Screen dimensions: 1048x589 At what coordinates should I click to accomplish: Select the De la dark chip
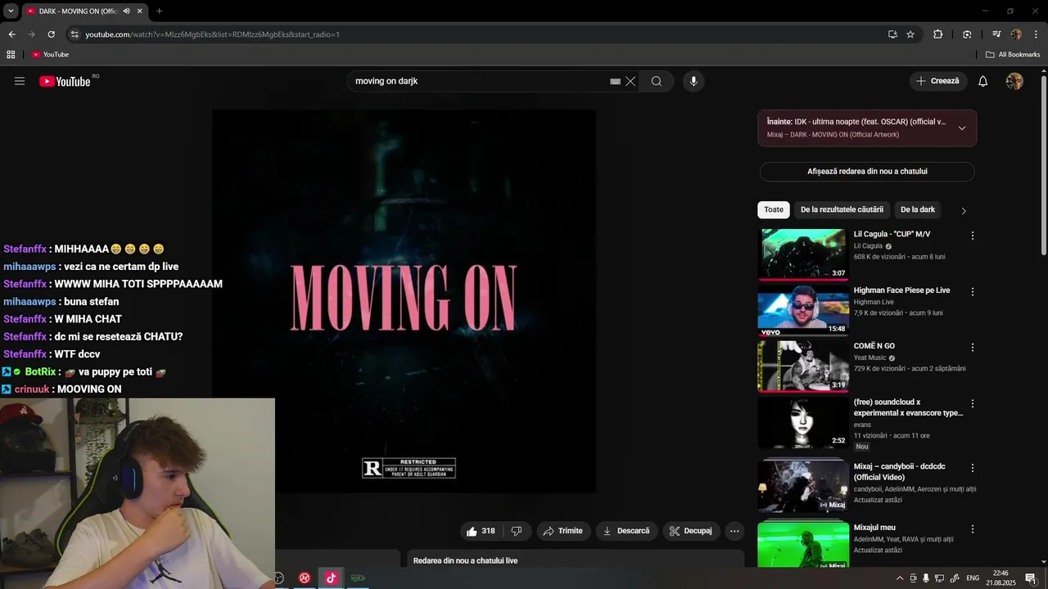918,209
